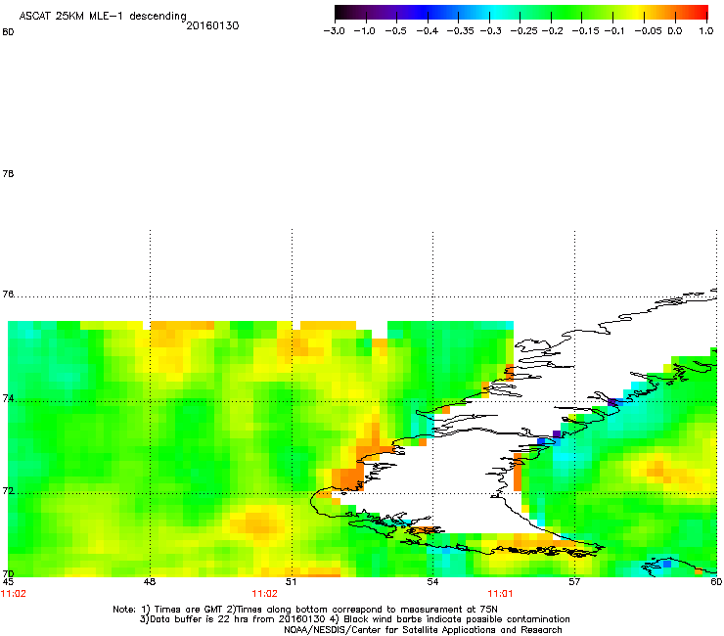Click the "1.0" color scale label

(706, 31)
